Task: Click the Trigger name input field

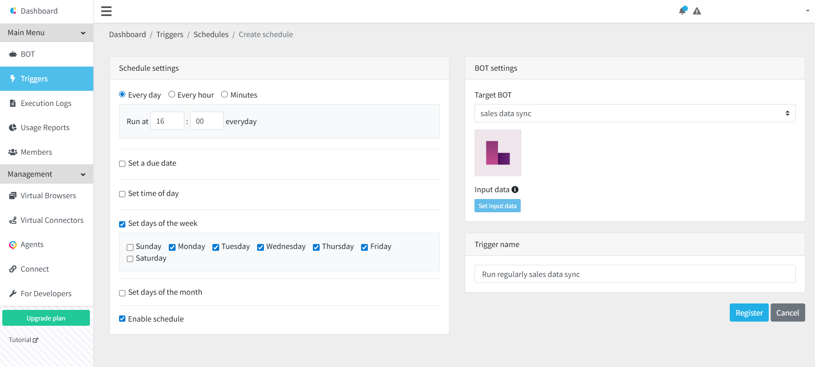Action: pyautogui.click(x=635, y=274)
